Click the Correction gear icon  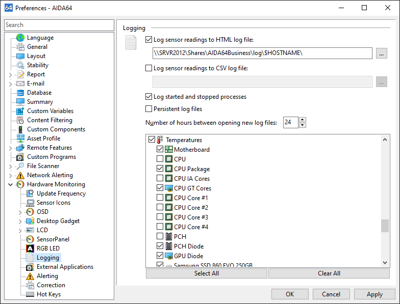30,285
